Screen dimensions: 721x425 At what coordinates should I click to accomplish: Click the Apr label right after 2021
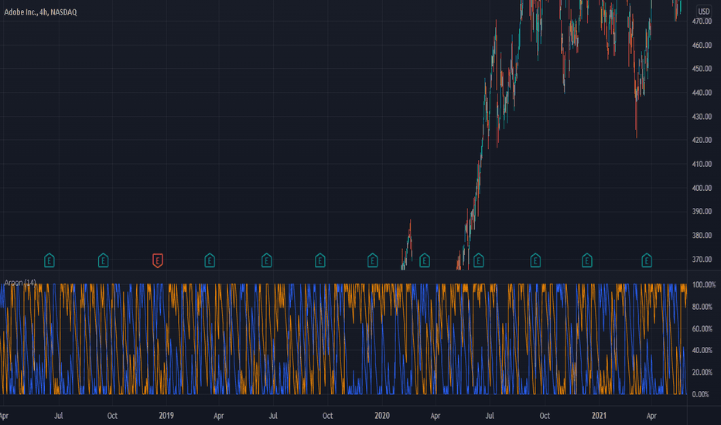pyautogui.click(x=651, y=416)
